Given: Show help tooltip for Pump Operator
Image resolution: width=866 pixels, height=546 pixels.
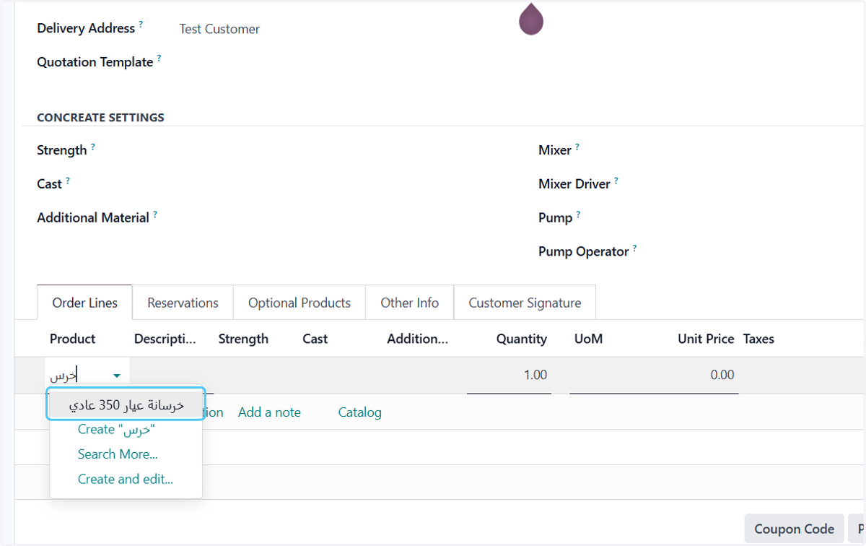Looking at the screenshot, I should coord(634,248).
